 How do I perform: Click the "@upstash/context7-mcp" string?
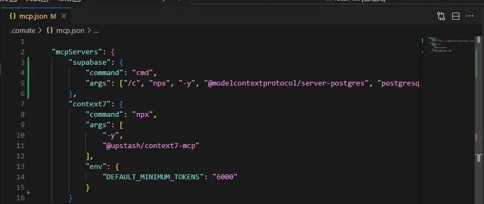151,145
